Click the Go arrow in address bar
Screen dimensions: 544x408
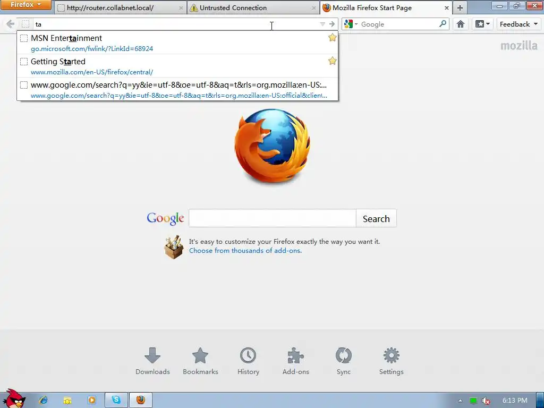332,24
